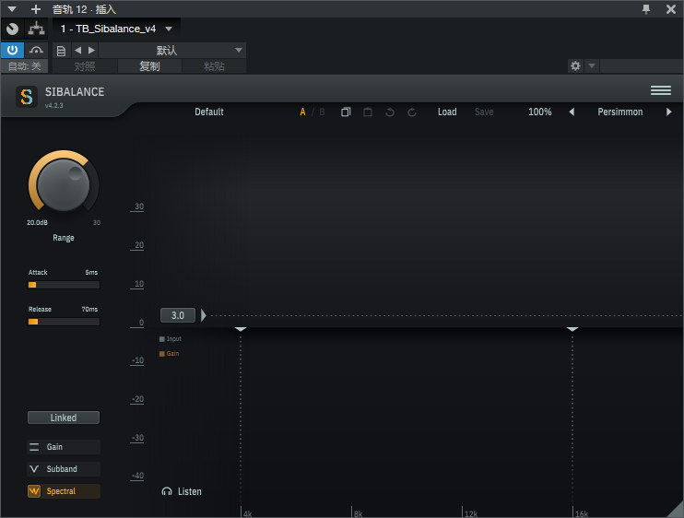Open the preset file document icon

tap(62, 51)
